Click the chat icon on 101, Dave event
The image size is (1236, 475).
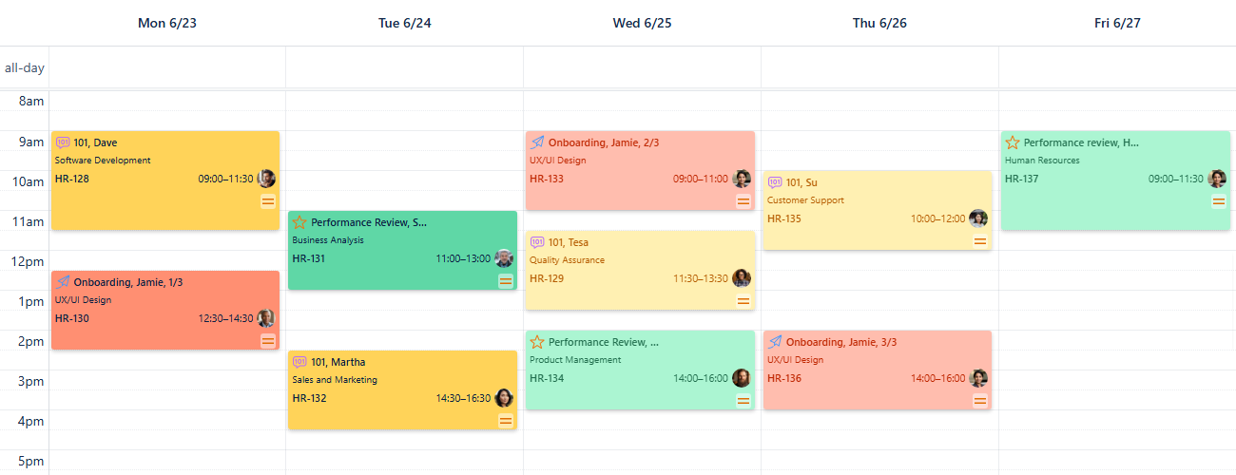(x=63, y=142)
